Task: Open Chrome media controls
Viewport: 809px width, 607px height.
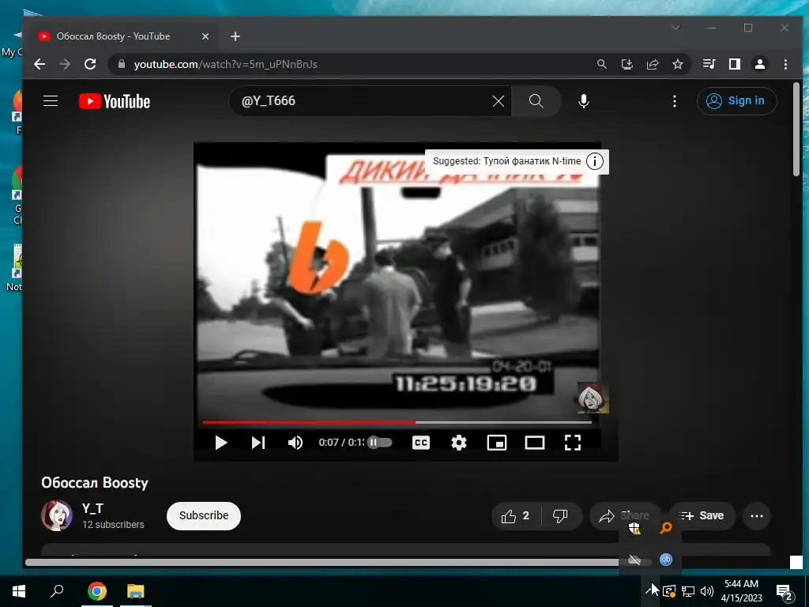Action: coord(709,64)
